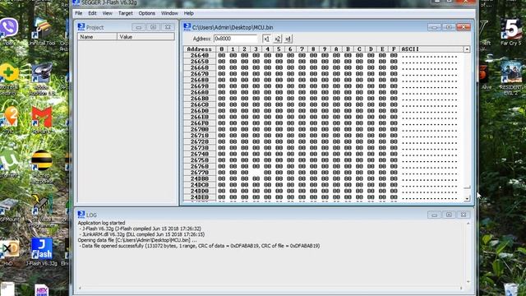The image size is (526, 296).
Task: Open the Window menu
Action: point(169,13)
